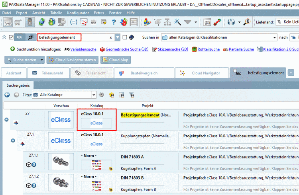The width and height of the screenshot is (299, 195).
Task: Open dropdown arrow next to gray triangle icon
Action: point(196,22)
